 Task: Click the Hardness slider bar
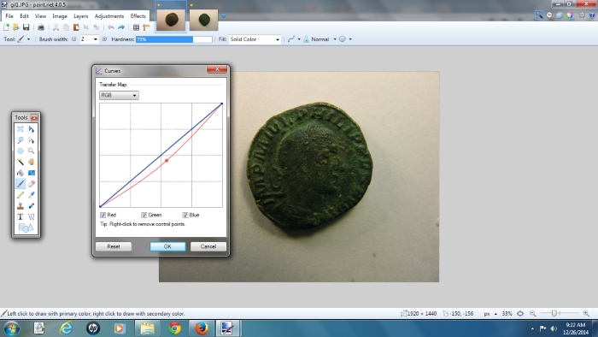click(x=174, y=39)
